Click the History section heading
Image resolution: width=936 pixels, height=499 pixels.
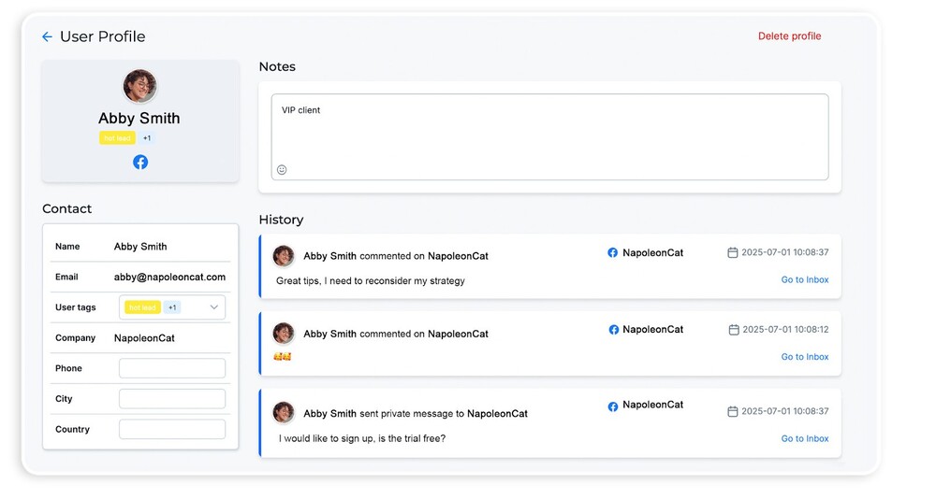click(281, 220)
